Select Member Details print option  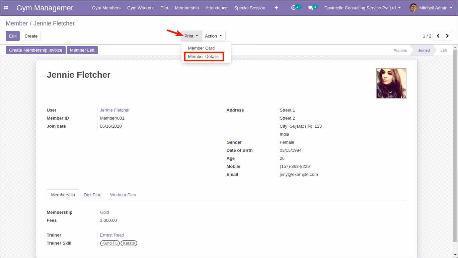[203, 57]
